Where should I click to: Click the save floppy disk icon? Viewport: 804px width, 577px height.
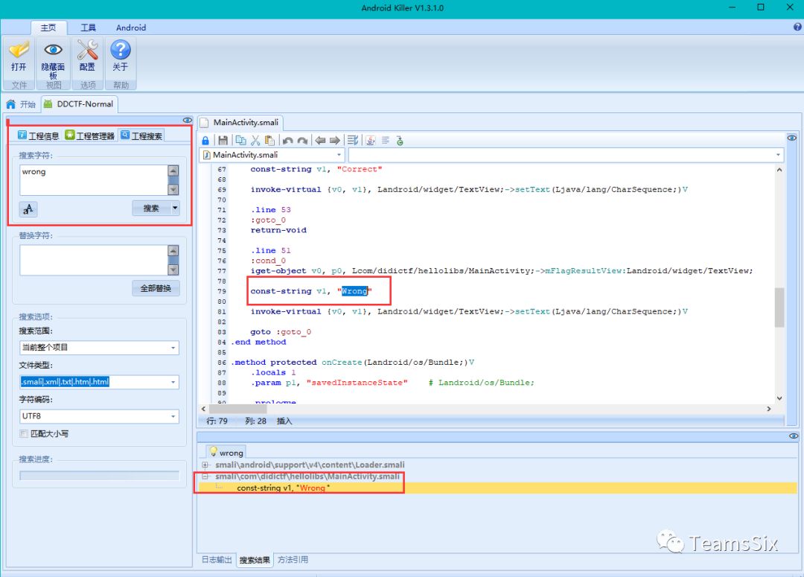pos(223,141)
